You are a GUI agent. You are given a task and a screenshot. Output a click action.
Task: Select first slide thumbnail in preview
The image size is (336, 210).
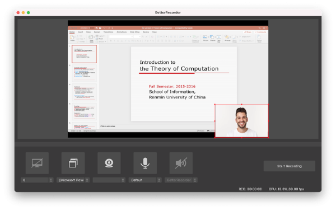(84, 54)
